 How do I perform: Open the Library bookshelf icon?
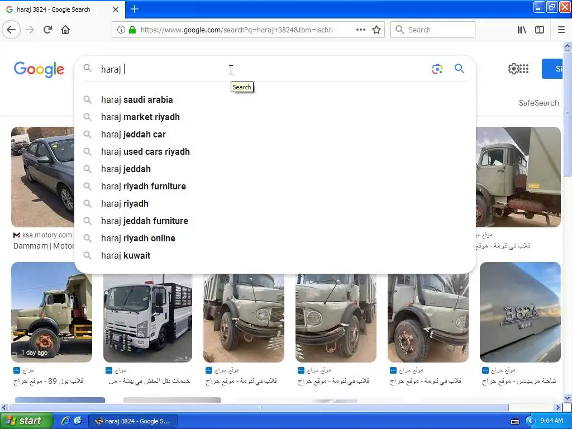pyautogui.click(x=522, y=30)
